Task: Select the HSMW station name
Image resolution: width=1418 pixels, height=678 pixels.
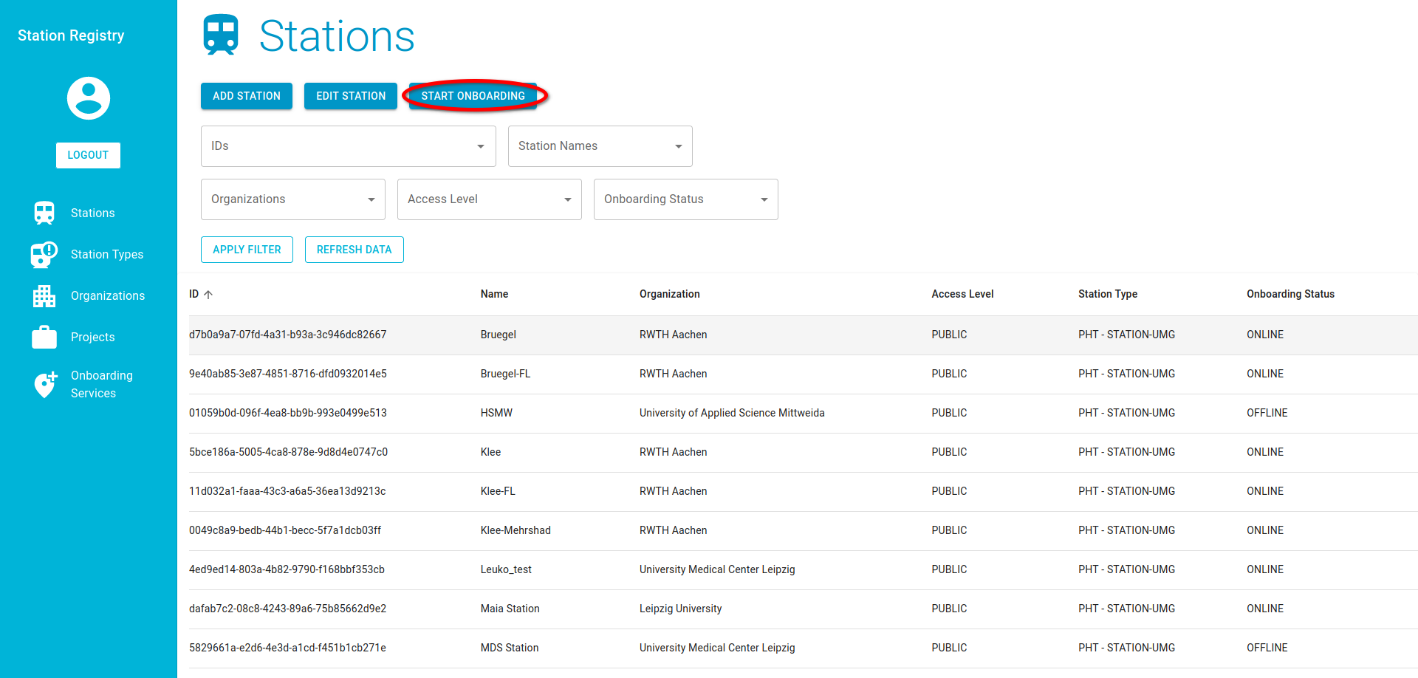Action: (496, 413)
